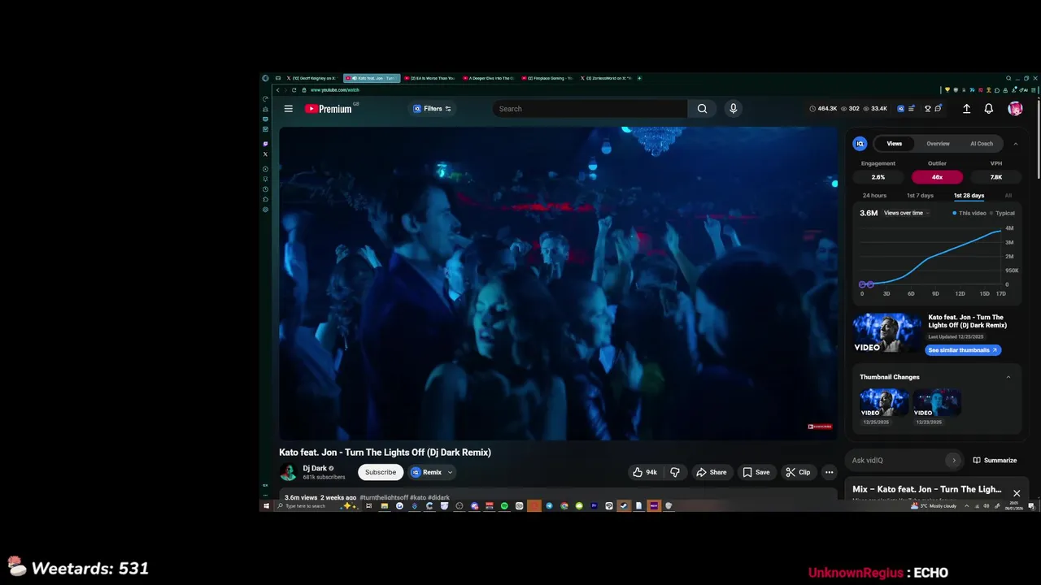Expand the Remix dropdown arrow
The image size is (1041, 585).
pyautogui.click(x=450, y=472)
